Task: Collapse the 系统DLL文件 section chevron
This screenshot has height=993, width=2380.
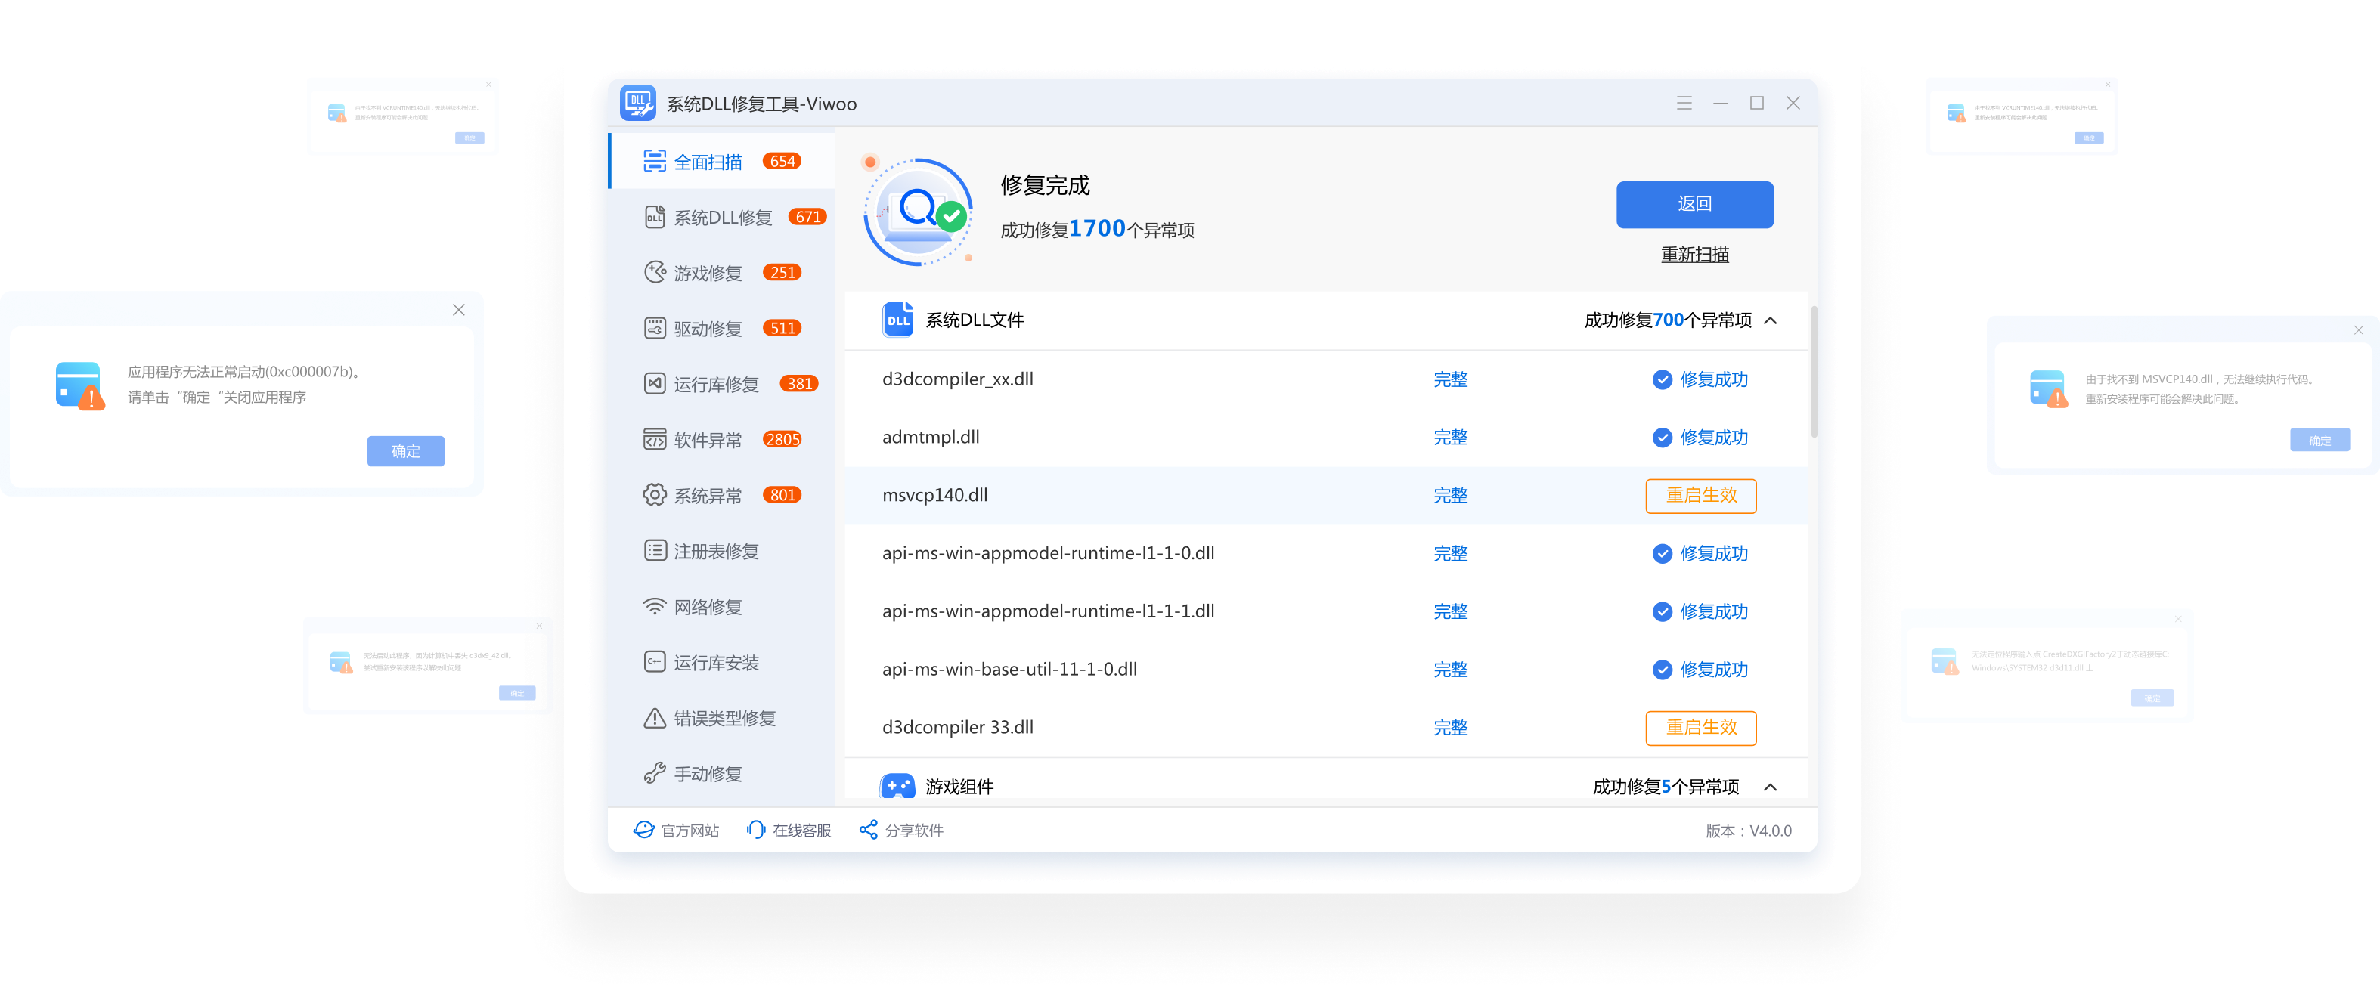Action: point(1770,320)
